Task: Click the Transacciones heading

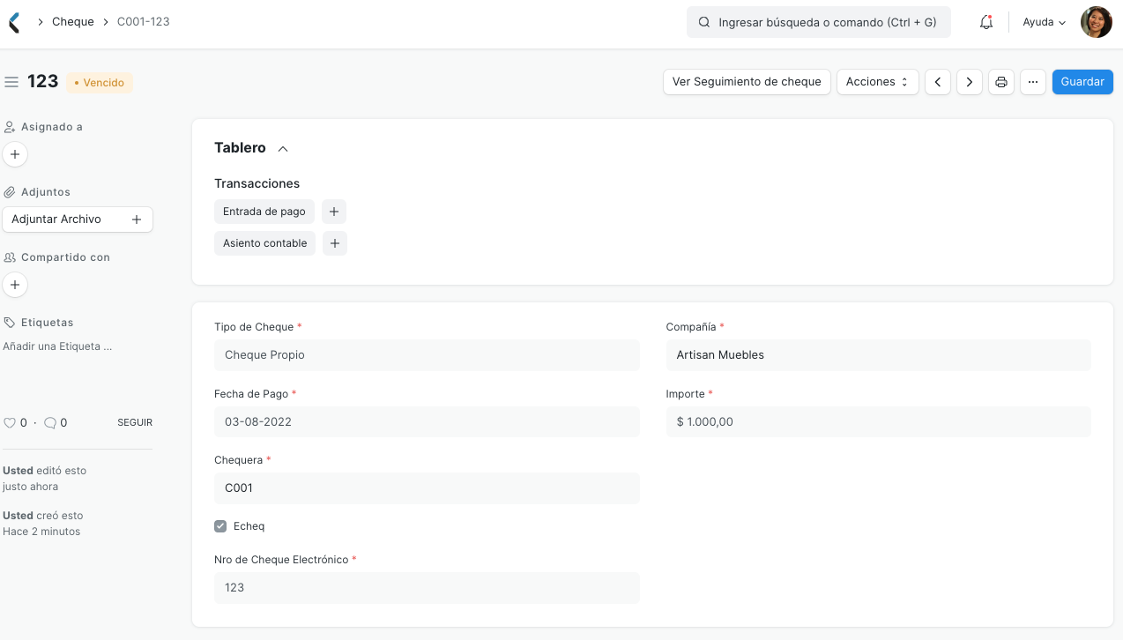Action: pos(257,183)
